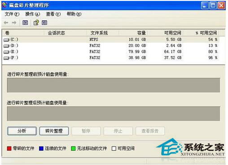Click the 79.99 GB capacity value
The width and height of the screenshot is (228, 165).
pyautogui.click(x=137, y=52)
